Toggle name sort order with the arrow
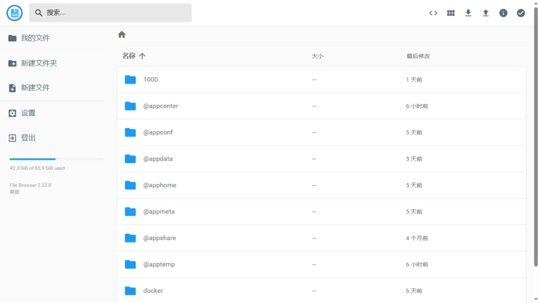Screen dimensions: 539x303 143,56
